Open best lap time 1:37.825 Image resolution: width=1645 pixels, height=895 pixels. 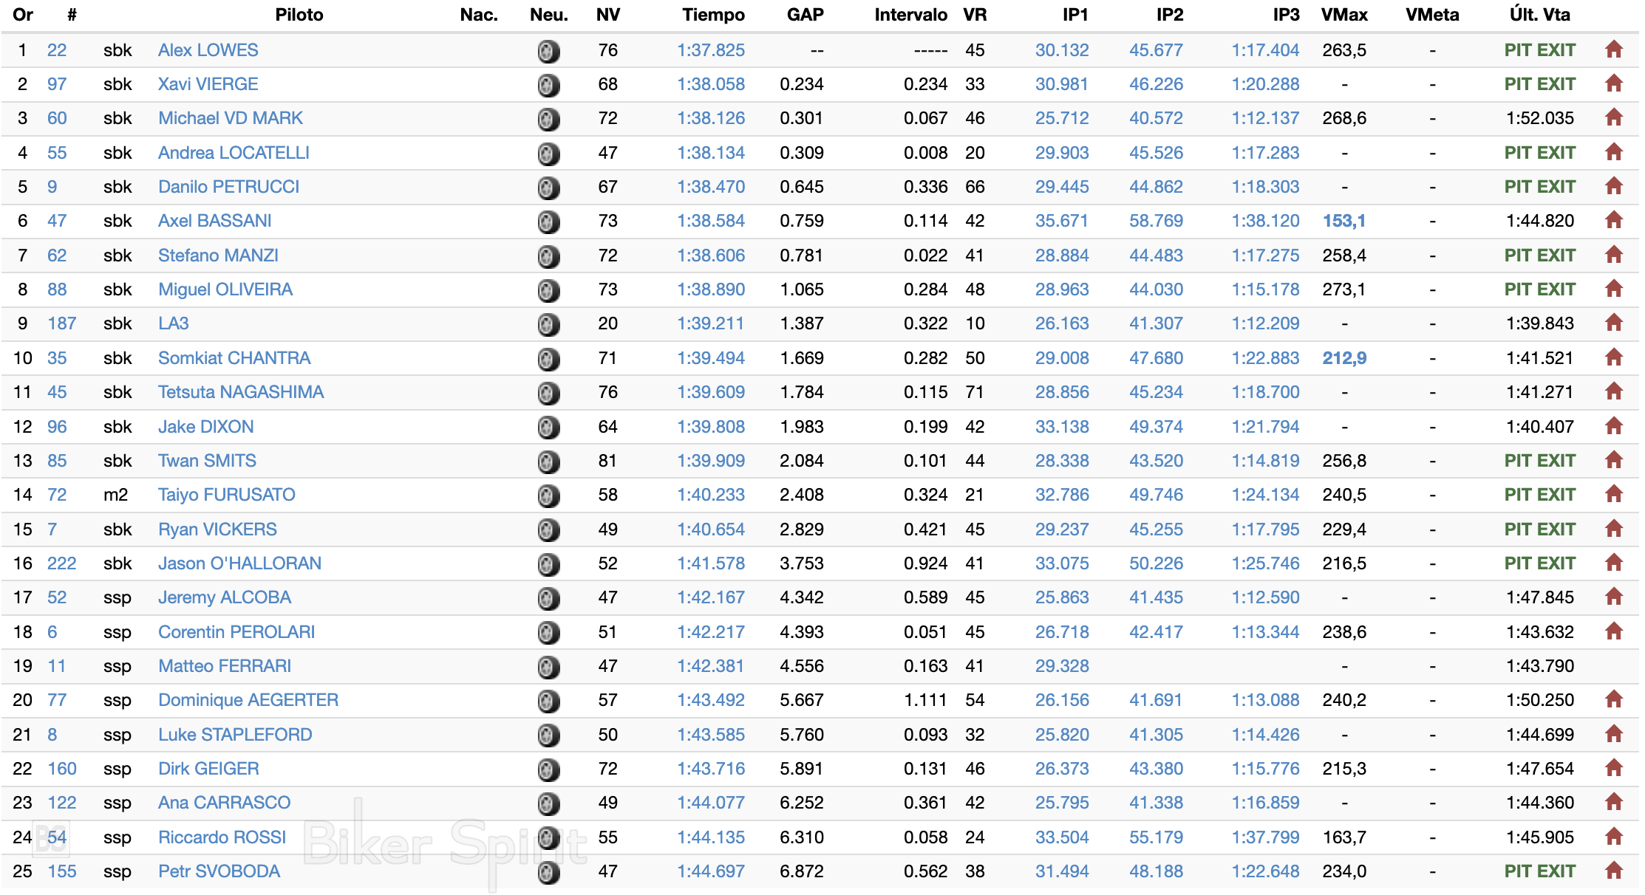(710, 50)
